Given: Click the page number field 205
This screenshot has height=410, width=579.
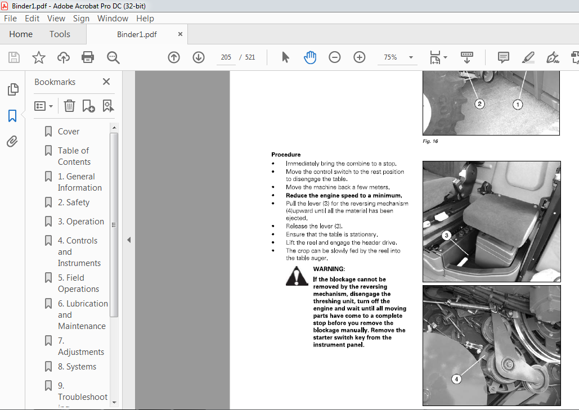Looking at the screenshot, I should (x=226, y=57).
